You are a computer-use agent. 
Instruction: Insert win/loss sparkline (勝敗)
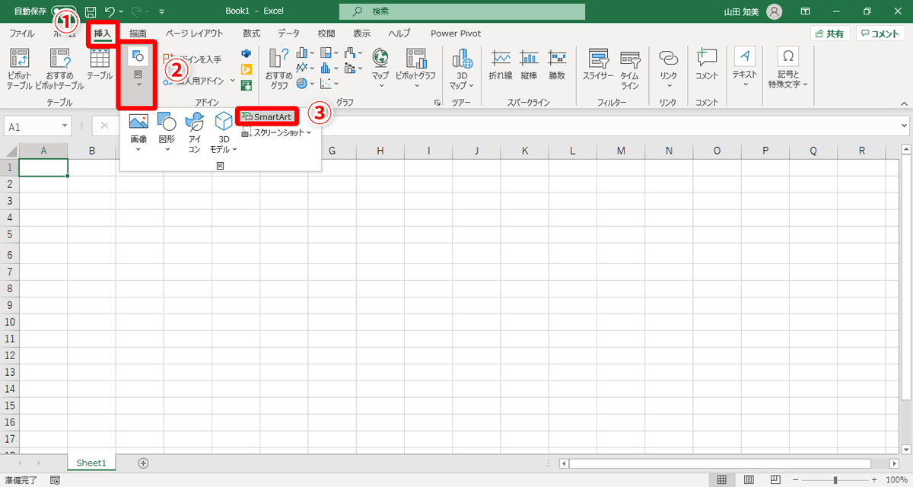point(557,65)
